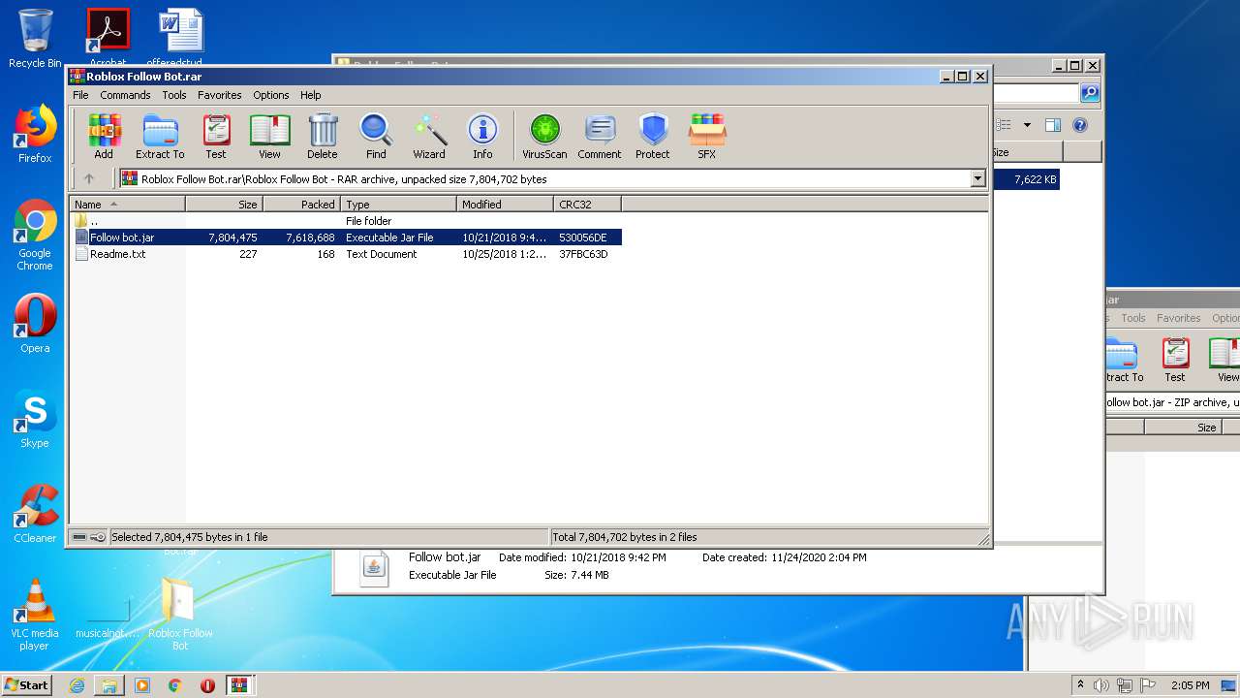Show hidden system tray icons
Screen dimensions: 1240x698
click(1080, 685)
